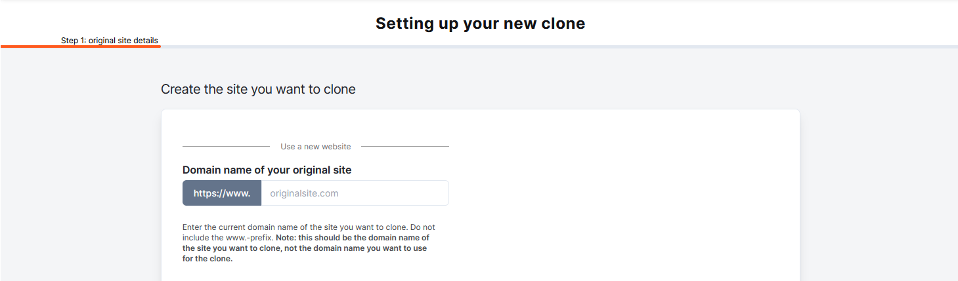This screenshot has width=958, height=281.
Task: Click the gray page background left of the card
Action: [x=79, y=183]
